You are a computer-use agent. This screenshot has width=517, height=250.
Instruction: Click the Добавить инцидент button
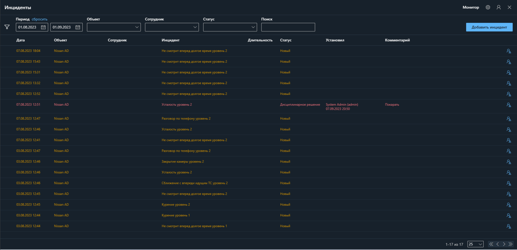[x=489, y=27]
